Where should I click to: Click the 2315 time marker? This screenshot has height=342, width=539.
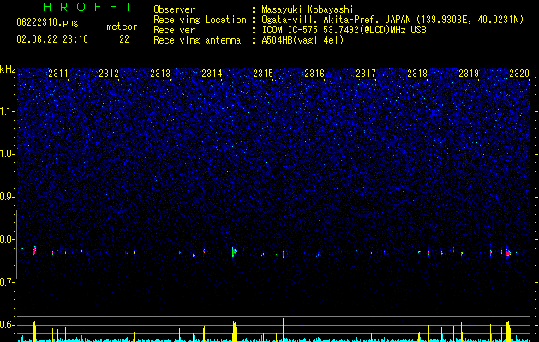263,74
